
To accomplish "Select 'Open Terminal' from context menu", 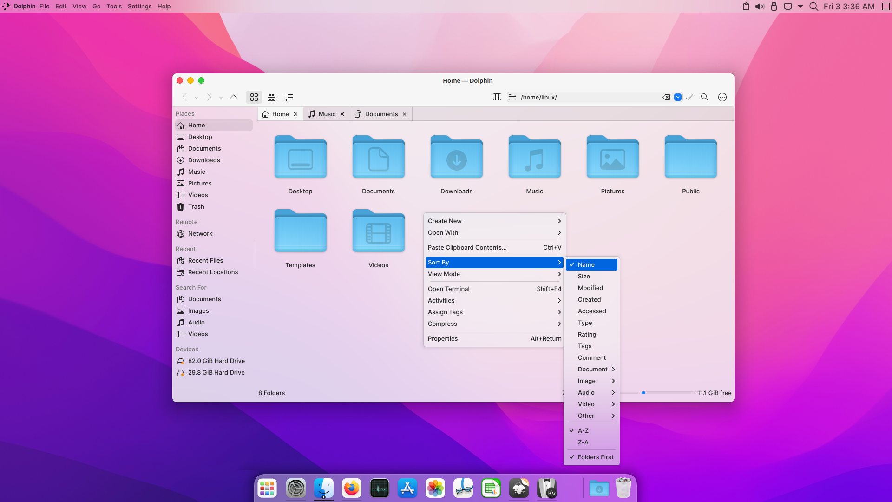I will coord(448,289).
